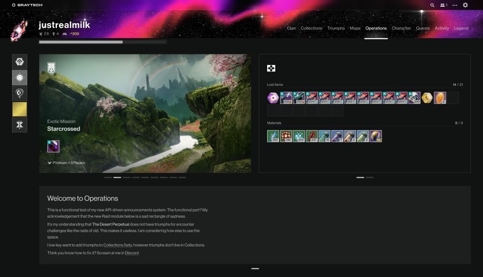Click the character emblem next to justrealmilk
This screenshot has height=277, width=483.
[x=19, y=30]
